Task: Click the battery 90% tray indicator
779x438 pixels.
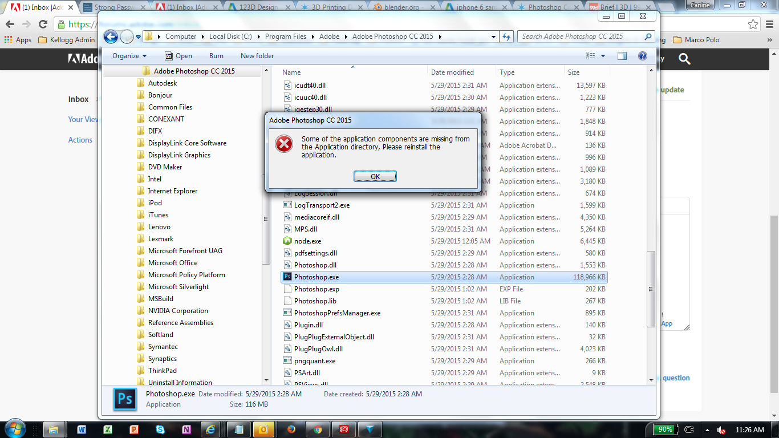Action: pos(665,429)
